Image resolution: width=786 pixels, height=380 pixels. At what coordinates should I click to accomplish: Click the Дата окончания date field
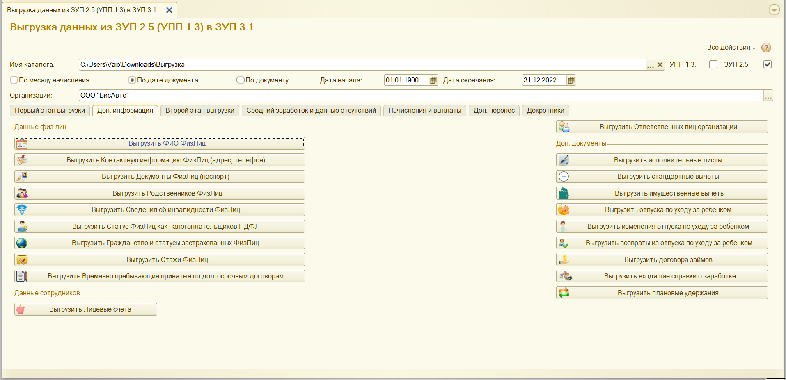(545, 80)
